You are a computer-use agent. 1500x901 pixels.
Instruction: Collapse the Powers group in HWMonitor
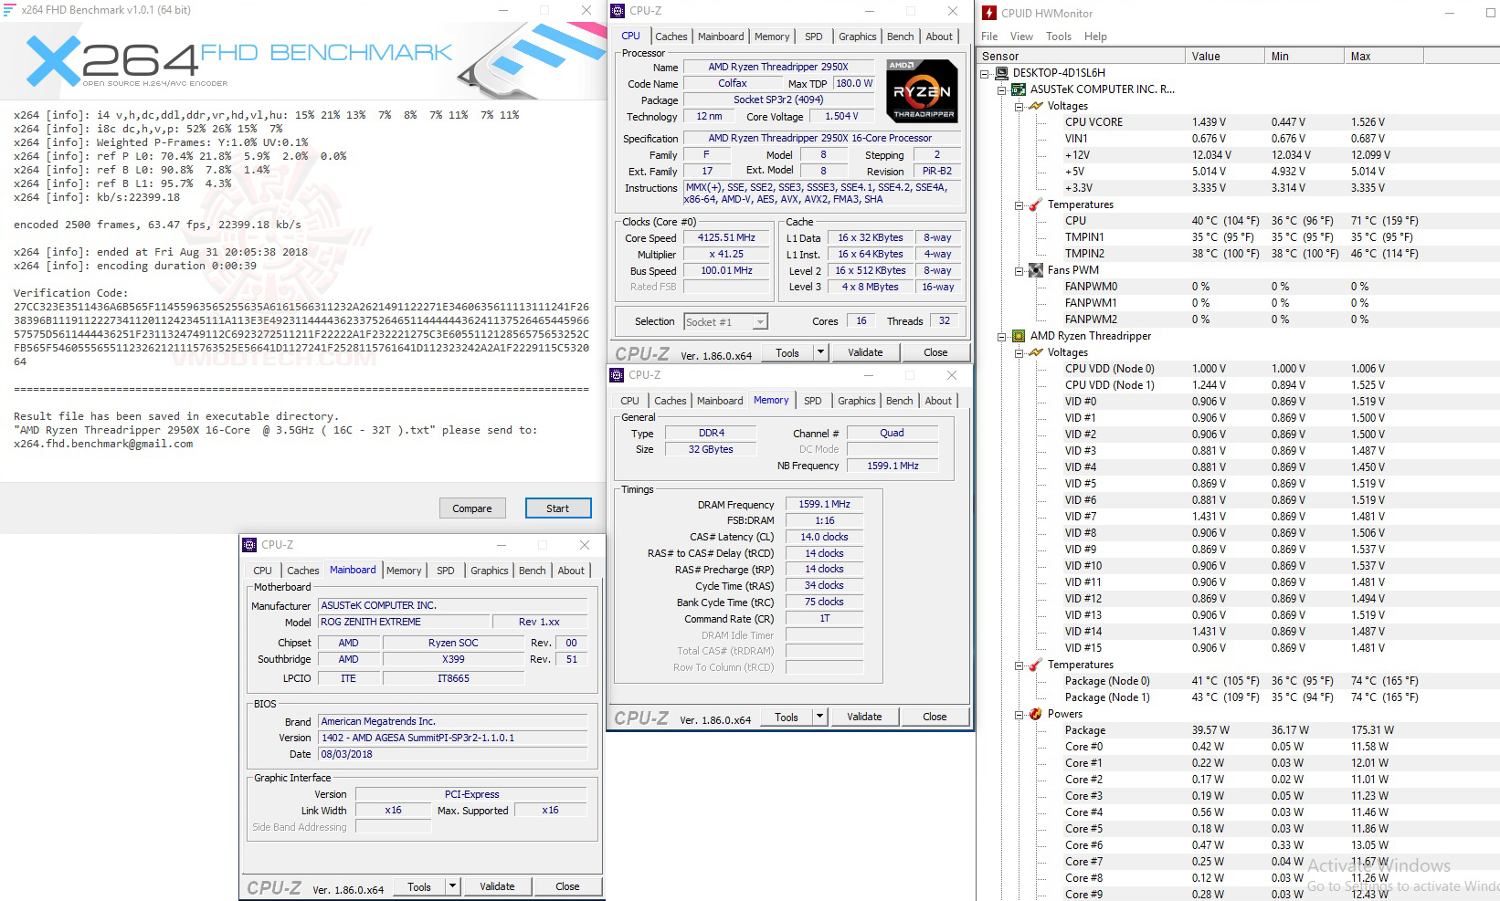[x=1019, y=714]
